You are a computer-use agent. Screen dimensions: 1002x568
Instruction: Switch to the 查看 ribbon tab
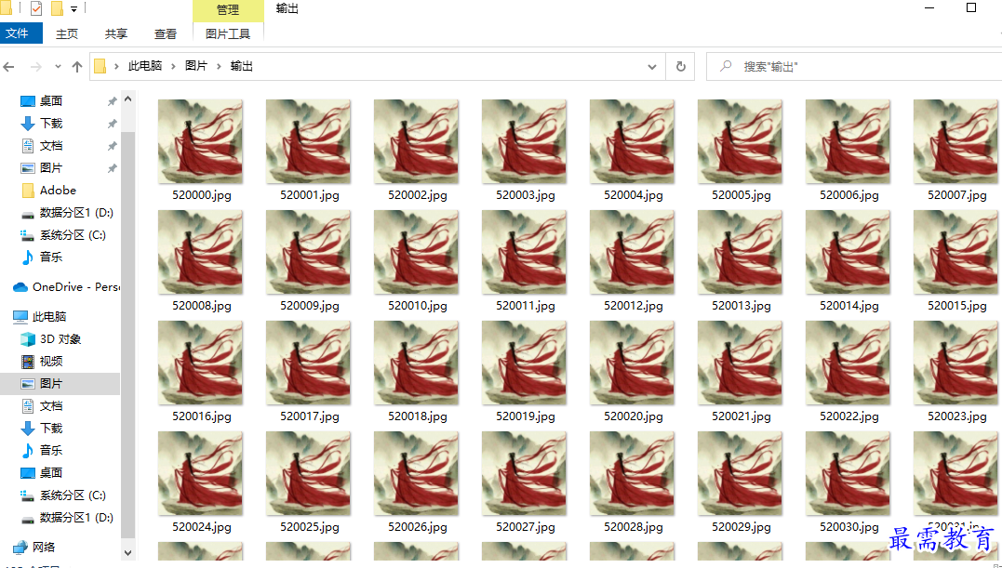166,33
